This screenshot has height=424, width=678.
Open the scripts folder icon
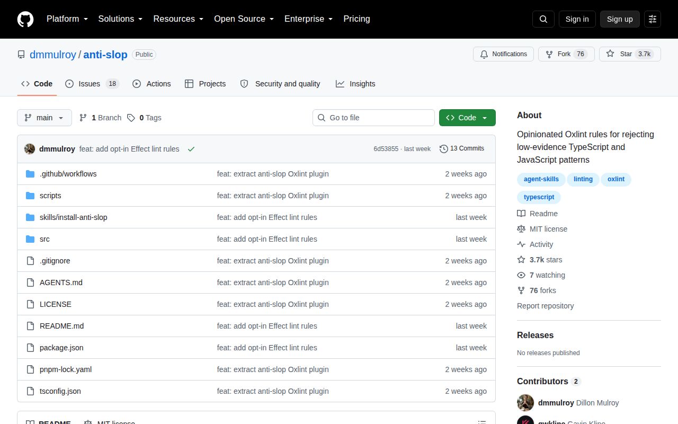(x=30, y=196)
